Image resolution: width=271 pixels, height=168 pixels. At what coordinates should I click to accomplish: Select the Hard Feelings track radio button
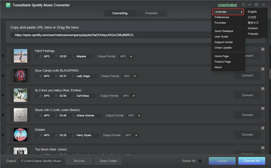coord(3,56)
